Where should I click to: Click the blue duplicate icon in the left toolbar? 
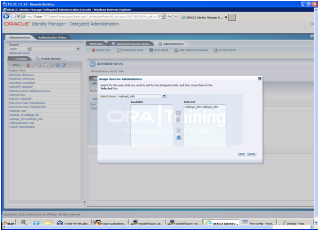coord(58,65)
